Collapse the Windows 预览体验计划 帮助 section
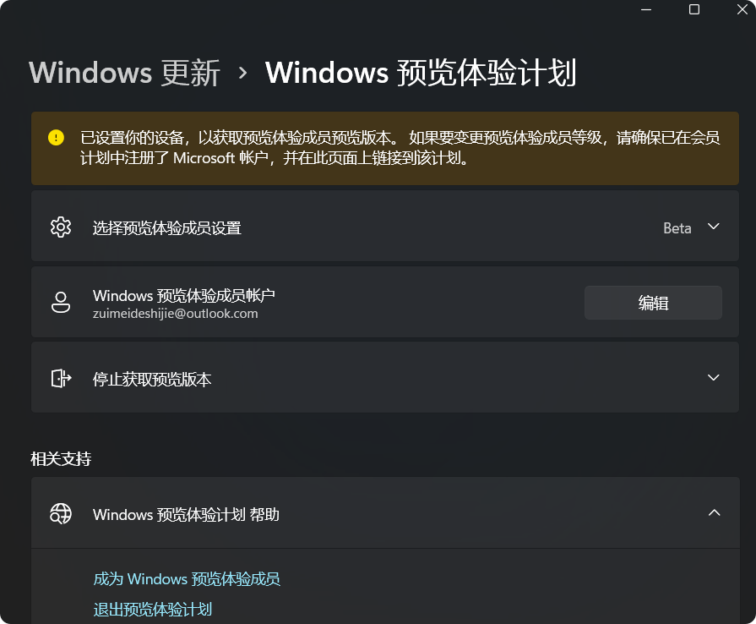 [714, 512]
